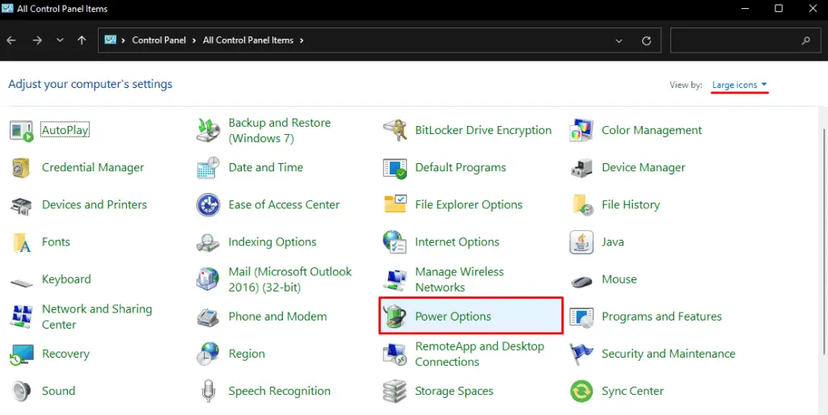Click the Ease of Access Center icon

tap(208, 204)
